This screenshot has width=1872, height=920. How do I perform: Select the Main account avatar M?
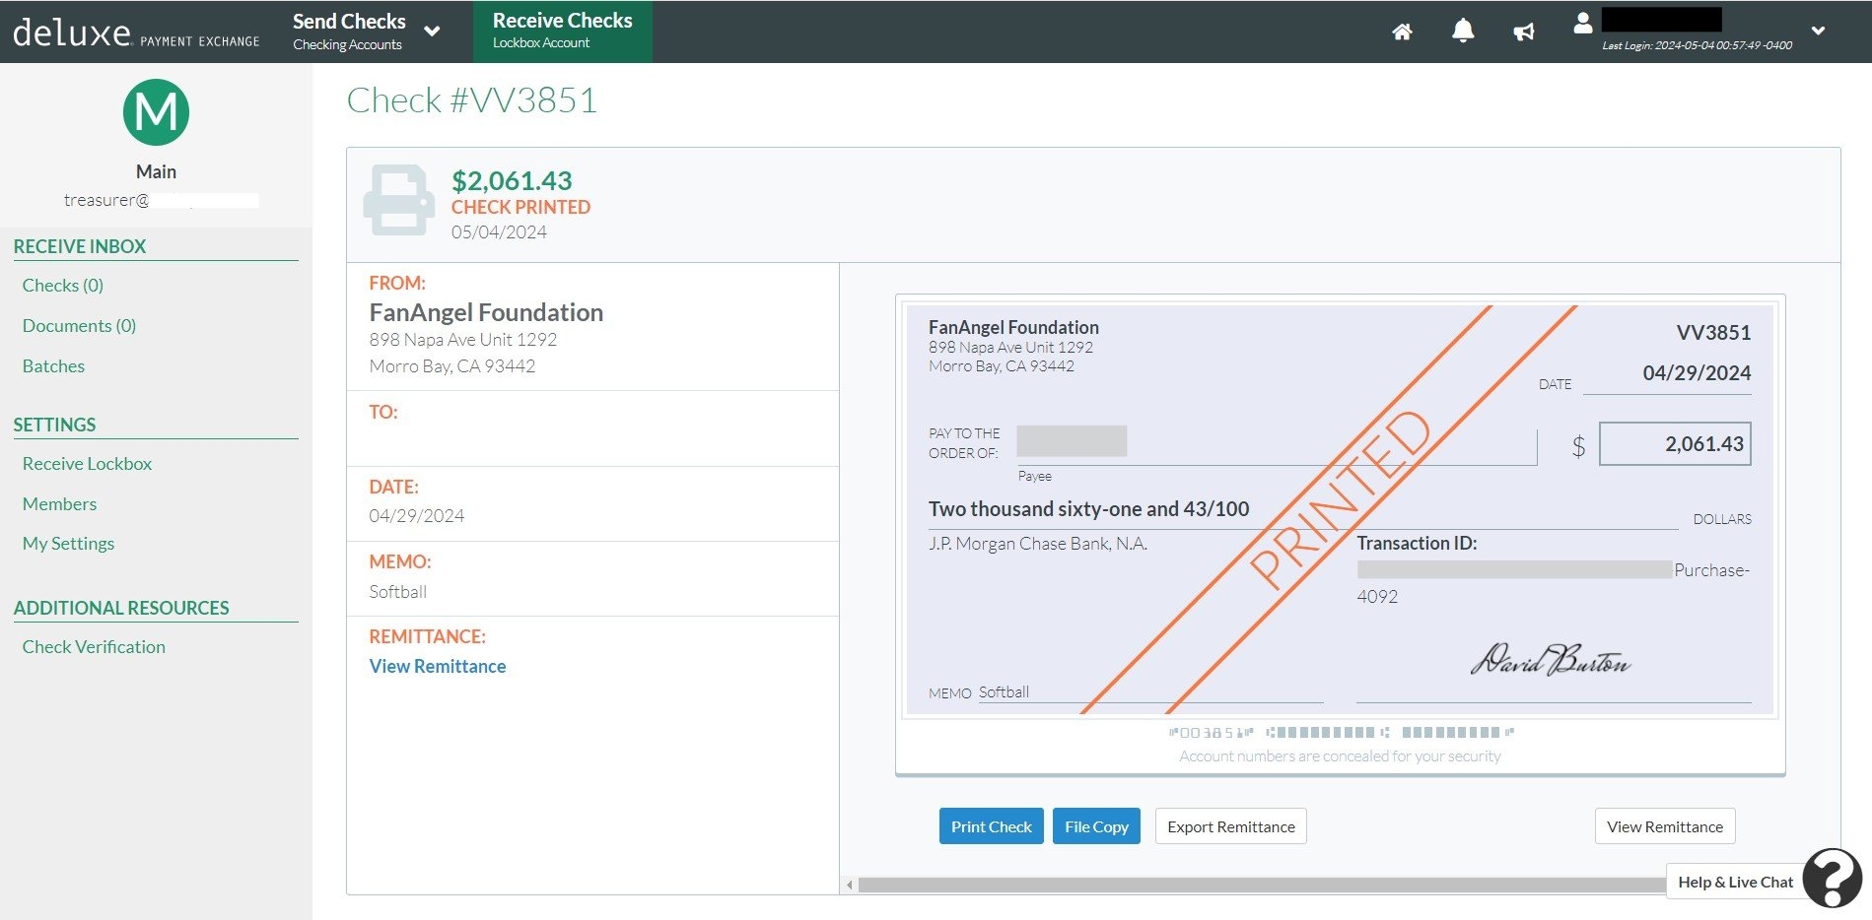click(155, 111)
